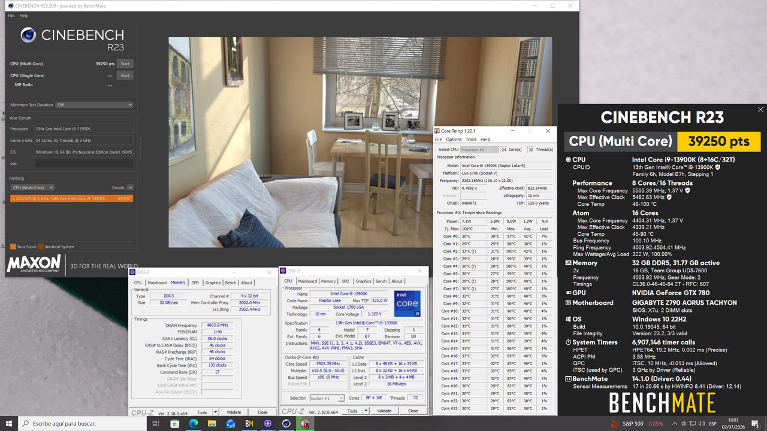
Task: Click Core Temp title bar icon
Action: [438, 131]
